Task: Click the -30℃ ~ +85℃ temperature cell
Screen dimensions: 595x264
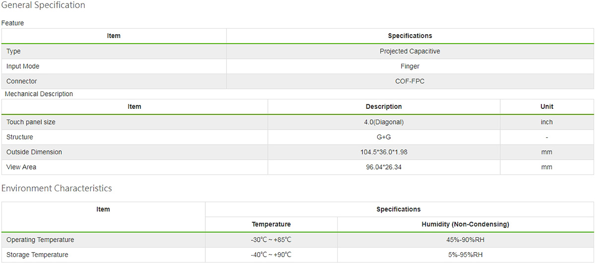Action: (x=271, y=240)
